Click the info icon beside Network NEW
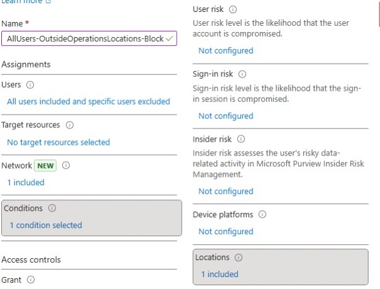This screenshot has height=289, width=380. point(65,166)
